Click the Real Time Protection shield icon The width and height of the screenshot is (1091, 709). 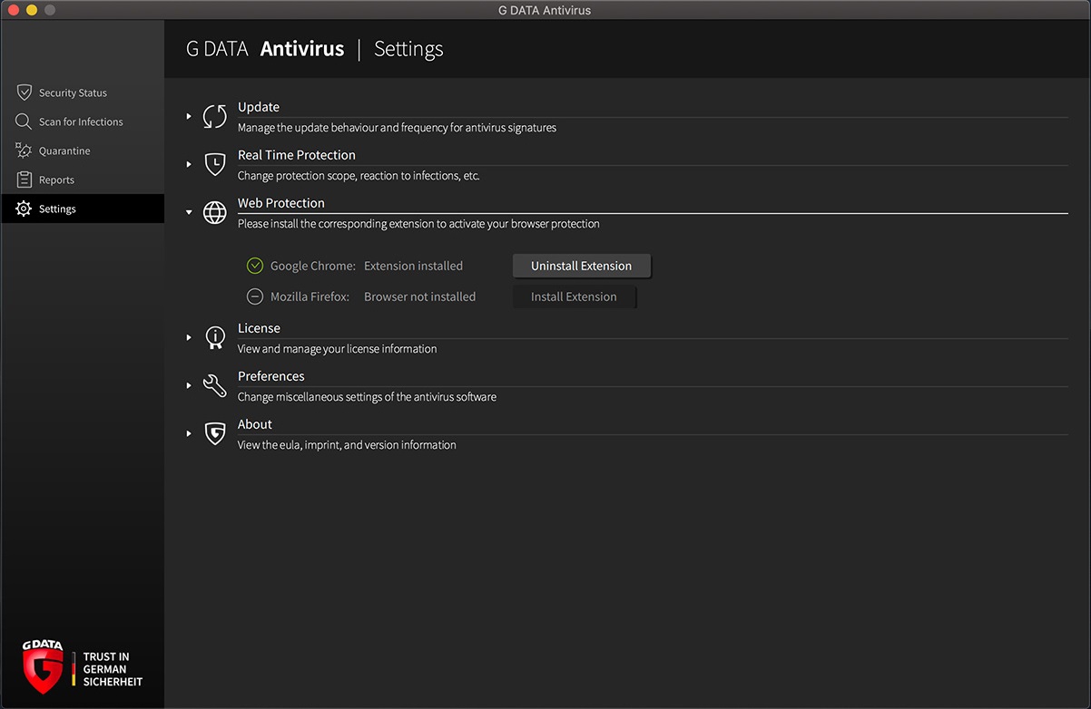pyautogui.click(x=215, y=164)
